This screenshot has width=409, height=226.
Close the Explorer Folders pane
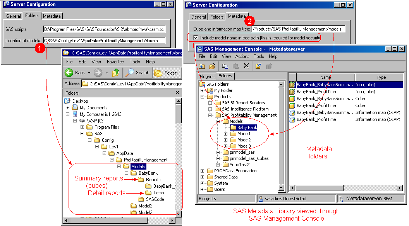pyautogui.click(x=177, y=93)
